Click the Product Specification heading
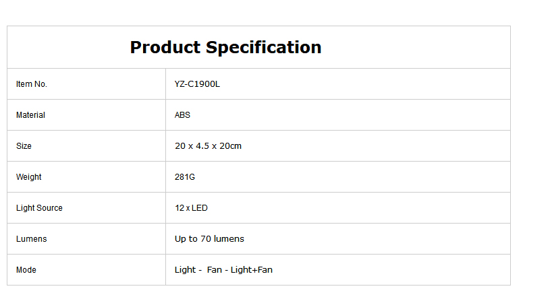Viewport: 552px width, 301px height. click(x=225, y=47)
